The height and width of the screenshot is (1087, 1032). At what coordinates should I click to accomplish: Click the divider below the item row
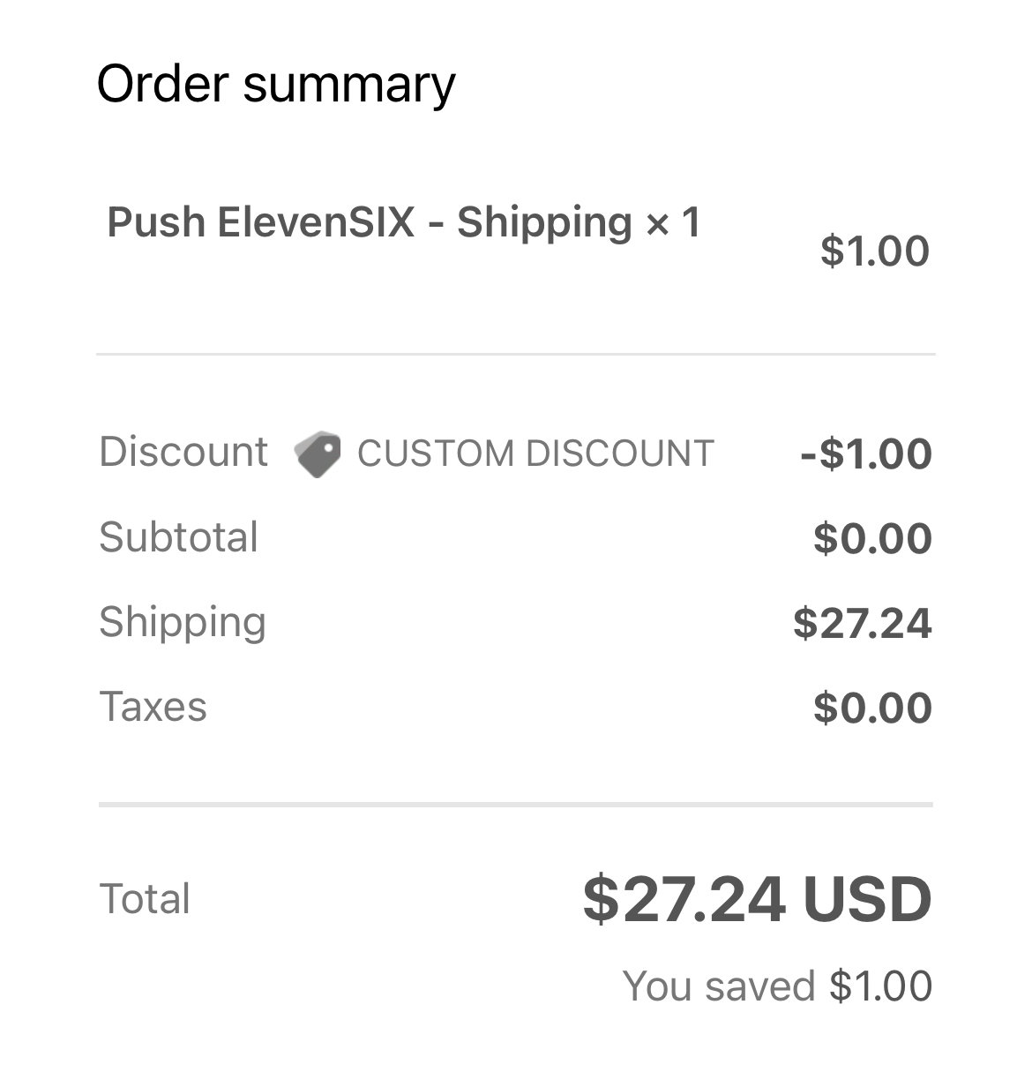(516, 355)
